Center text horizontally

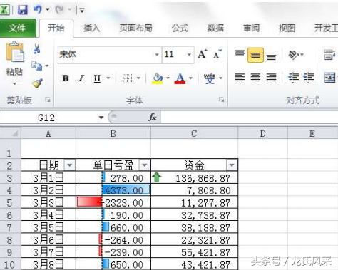255,78
